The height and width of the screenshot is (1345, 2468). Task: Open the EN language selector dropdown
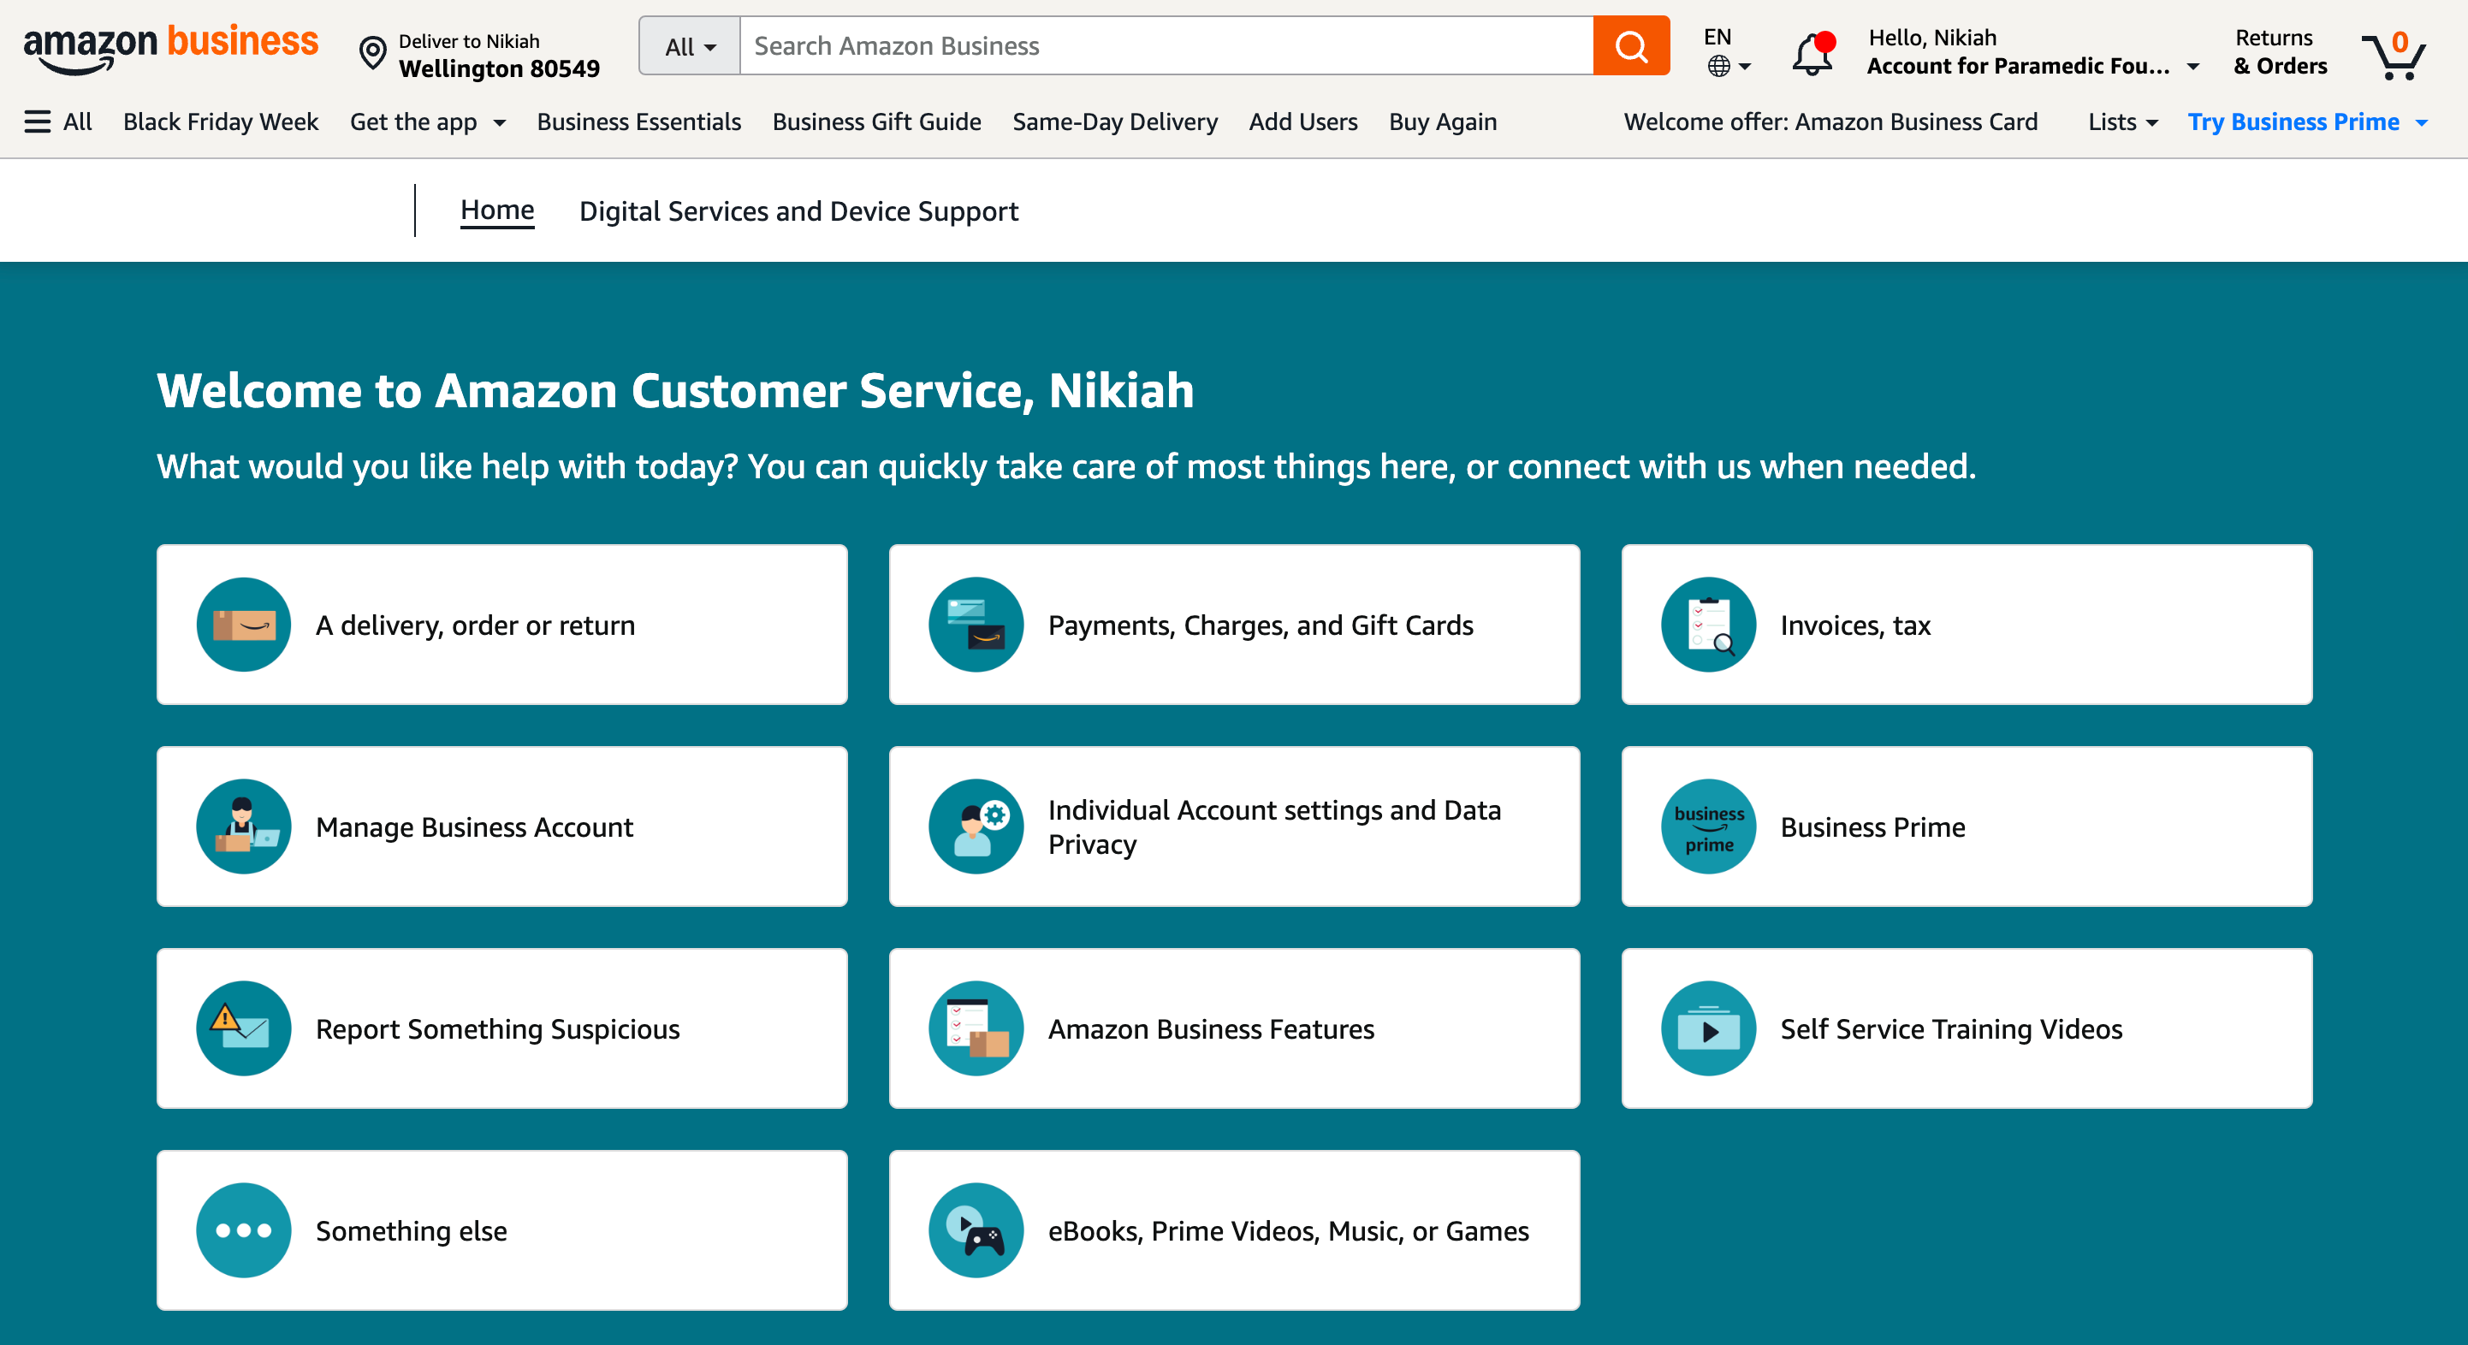click(x=1726, y=51)
